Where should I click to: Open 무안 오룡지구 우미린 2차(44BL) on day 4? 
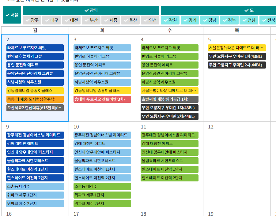[169, 117]
